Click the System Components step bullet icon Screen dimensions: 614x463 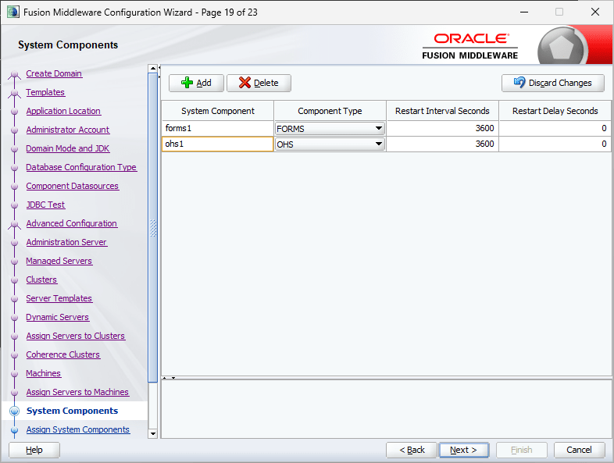(15, 411)
